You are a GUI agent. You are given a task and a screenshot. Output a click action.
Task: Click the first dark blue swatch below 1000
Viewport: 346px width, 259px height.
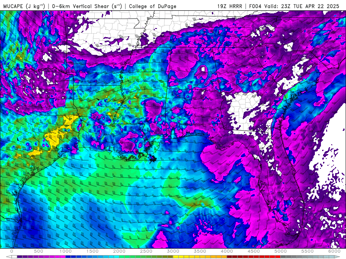click(68, 256)
